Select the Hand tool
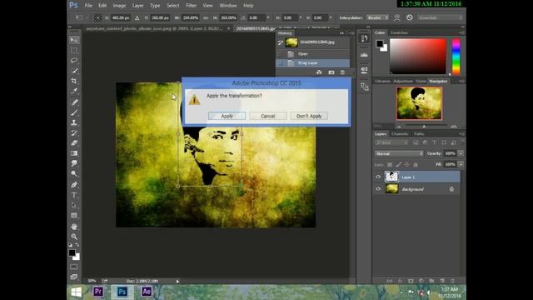The width and height of the screenshot is (533, 300). tap(74, 227)
